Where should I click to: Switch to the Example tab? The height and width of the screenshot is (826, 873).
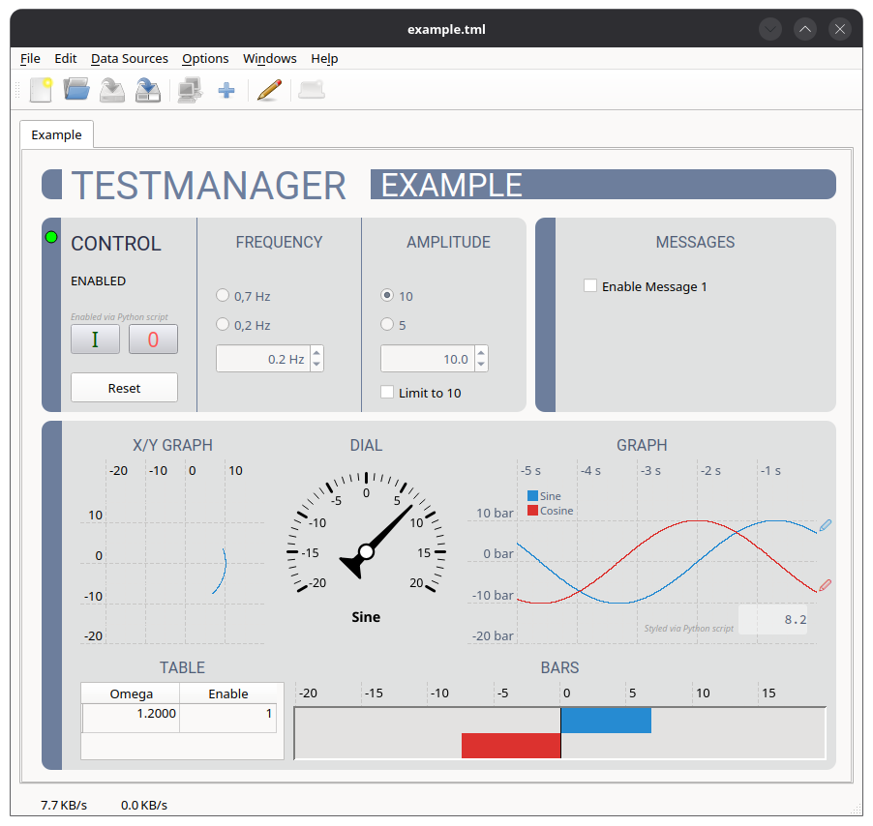[x=56, y=134]
